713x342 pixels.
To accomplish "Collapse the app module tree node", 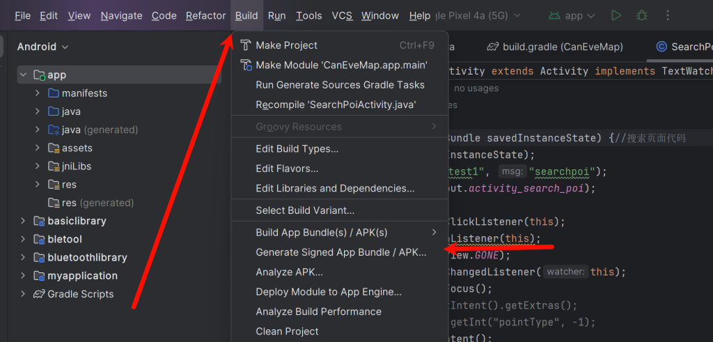I will [23, 75].
